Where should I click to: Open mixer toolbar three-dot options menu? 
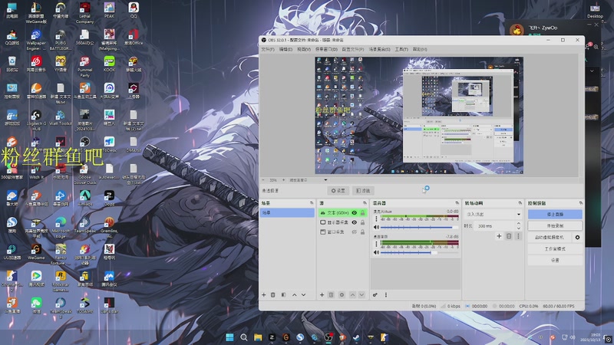point(386,295)
